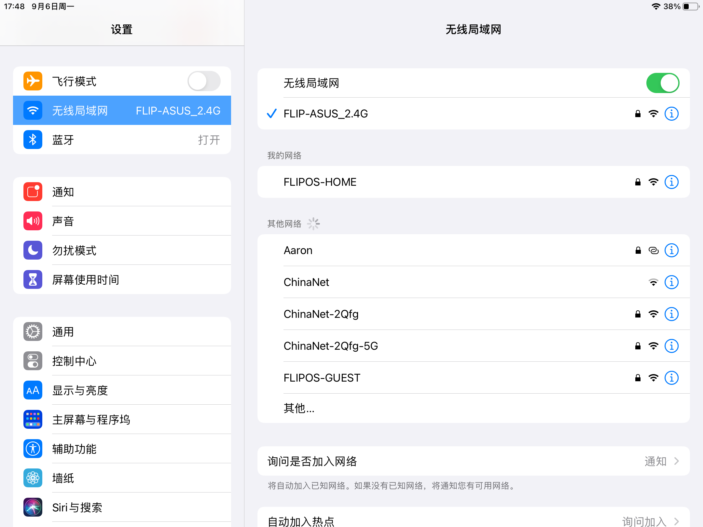
Task: Open info for FLIPOS-GUEST network
Action: click(x=671, y=378)
